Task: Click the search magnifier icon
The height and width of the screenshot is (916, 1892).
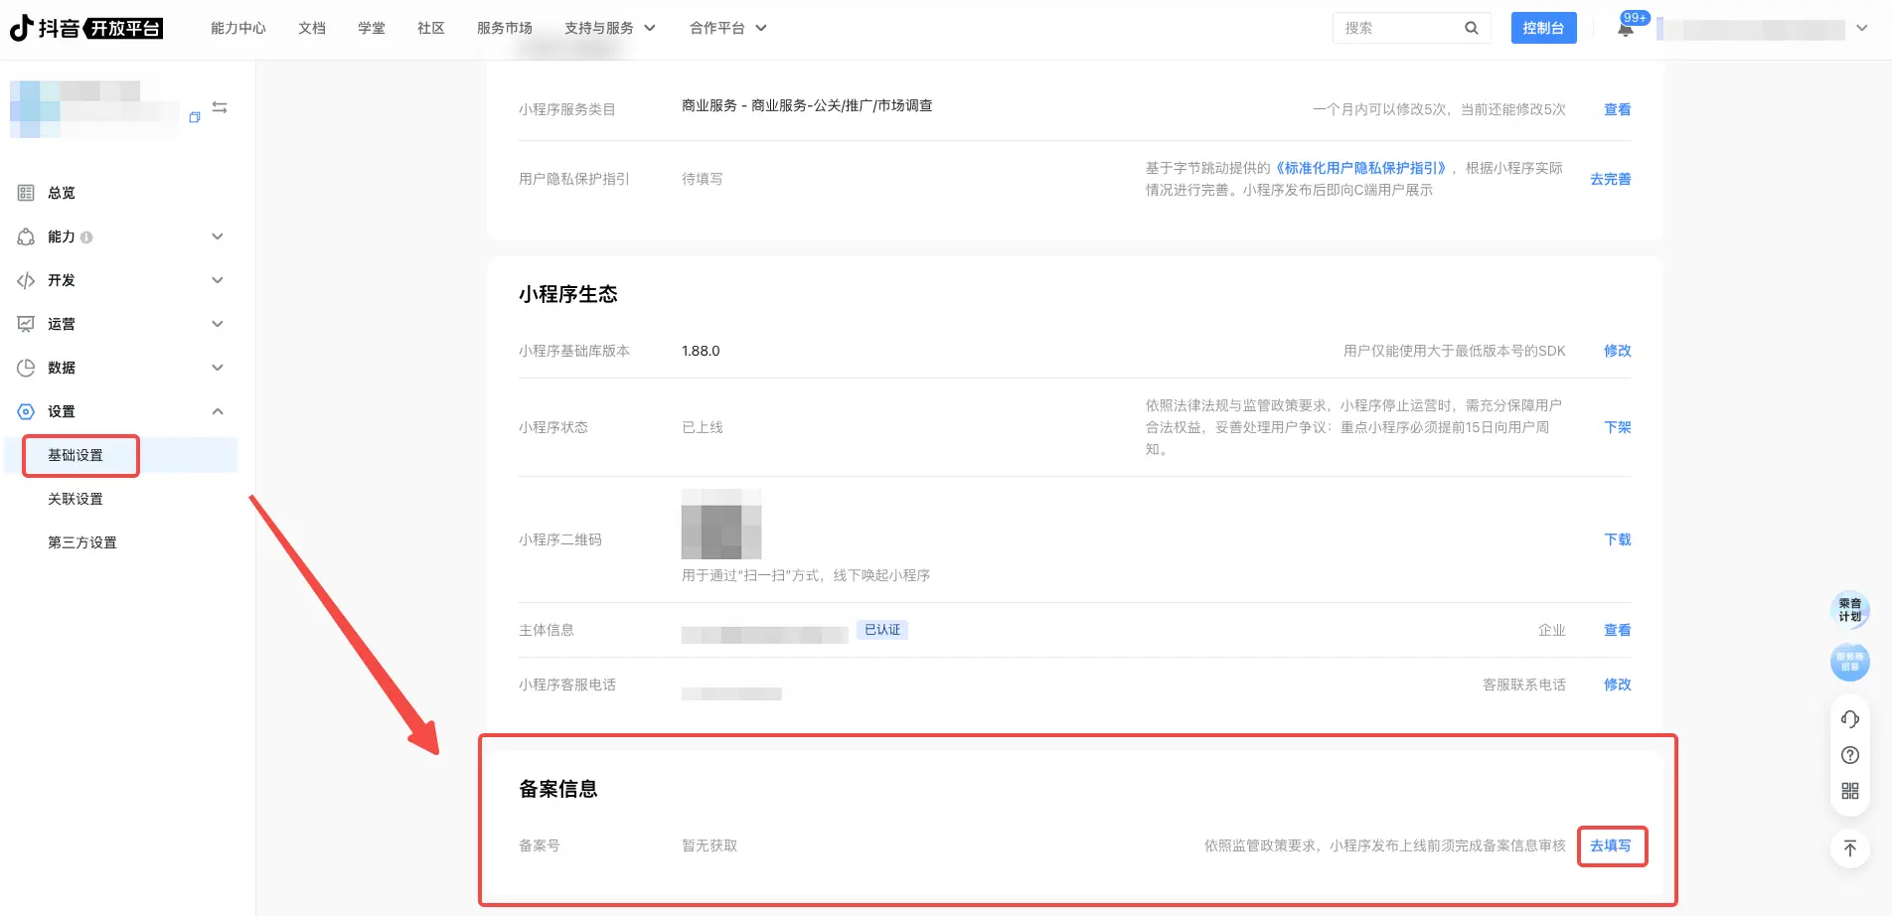Action: [x=1471, y=28]
